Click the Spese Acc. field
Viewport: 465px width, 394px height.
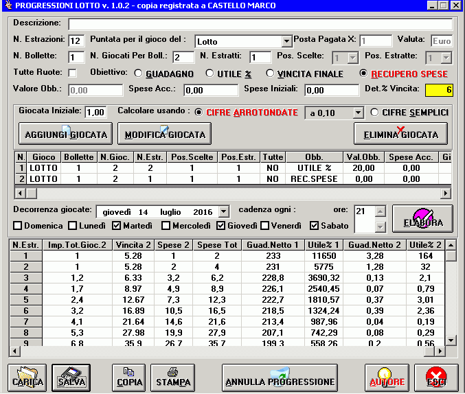tap(211, 90)
